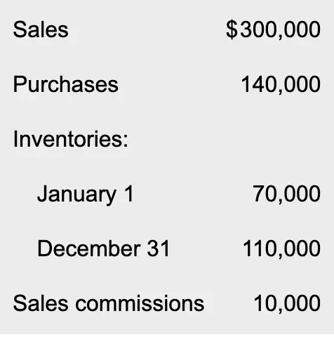334x337 pixels.
Task: Click the dollar sign before 300,000
Action: (232, 29)
